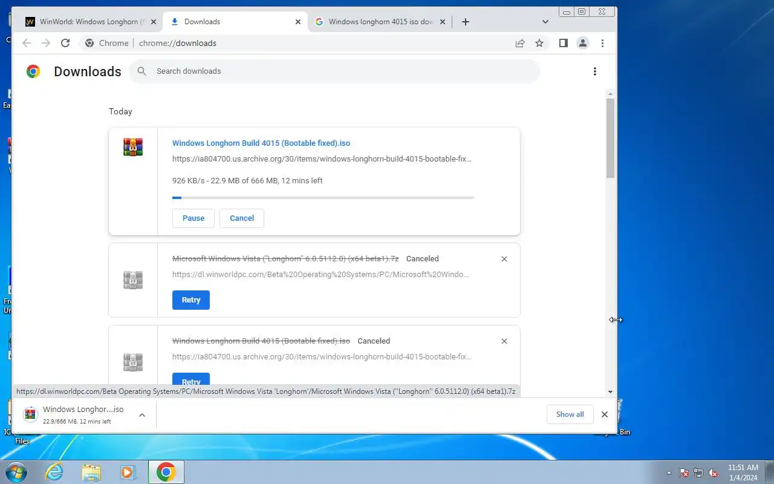This screenshot has height=484, width=774.
Task: Click the network icon in tray
Action: 698,473
